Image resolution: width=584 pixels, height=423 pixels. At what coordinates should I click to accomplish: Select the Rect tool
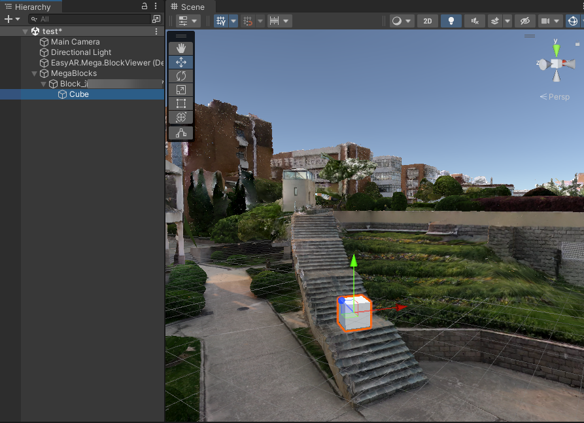[x=181, y=103]
